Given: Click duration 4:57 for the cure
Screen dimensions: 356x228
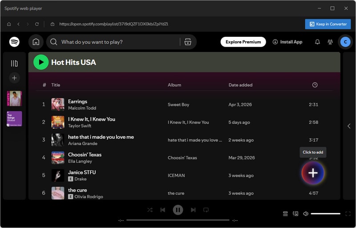Looking at the screenshot, I should (x=313, y=193).
